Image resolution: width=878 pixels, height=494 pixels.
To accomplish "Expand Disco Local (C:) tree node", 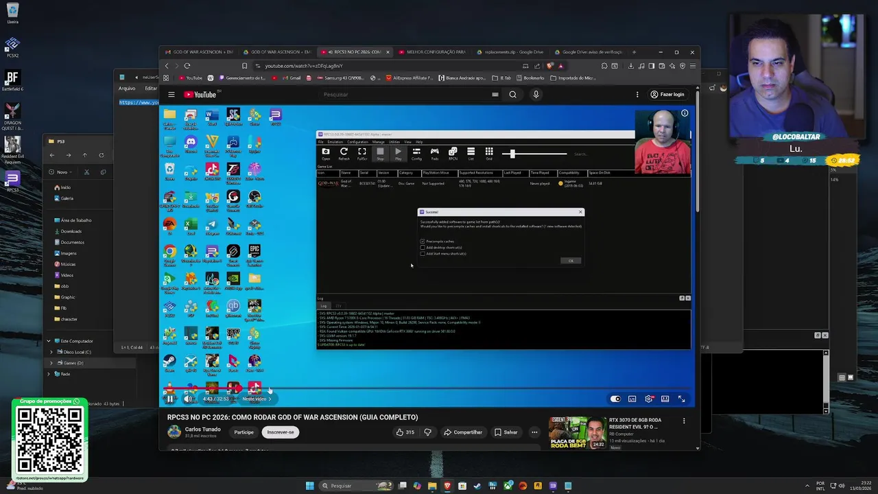I will [x=51, y=352].
